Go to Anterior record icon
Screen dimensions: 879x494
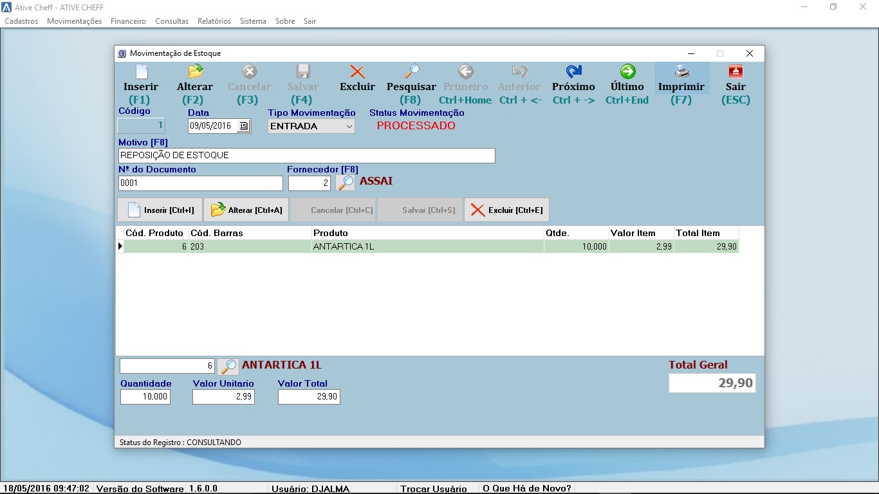pyautogui.click(x=519, y=71)
